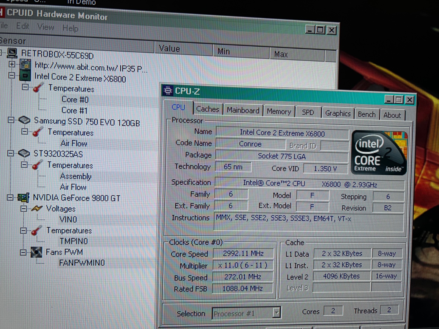Switch to the Bench tab
Image resolution: width=439 pixels, height=329 pixels.
[367, 114]
